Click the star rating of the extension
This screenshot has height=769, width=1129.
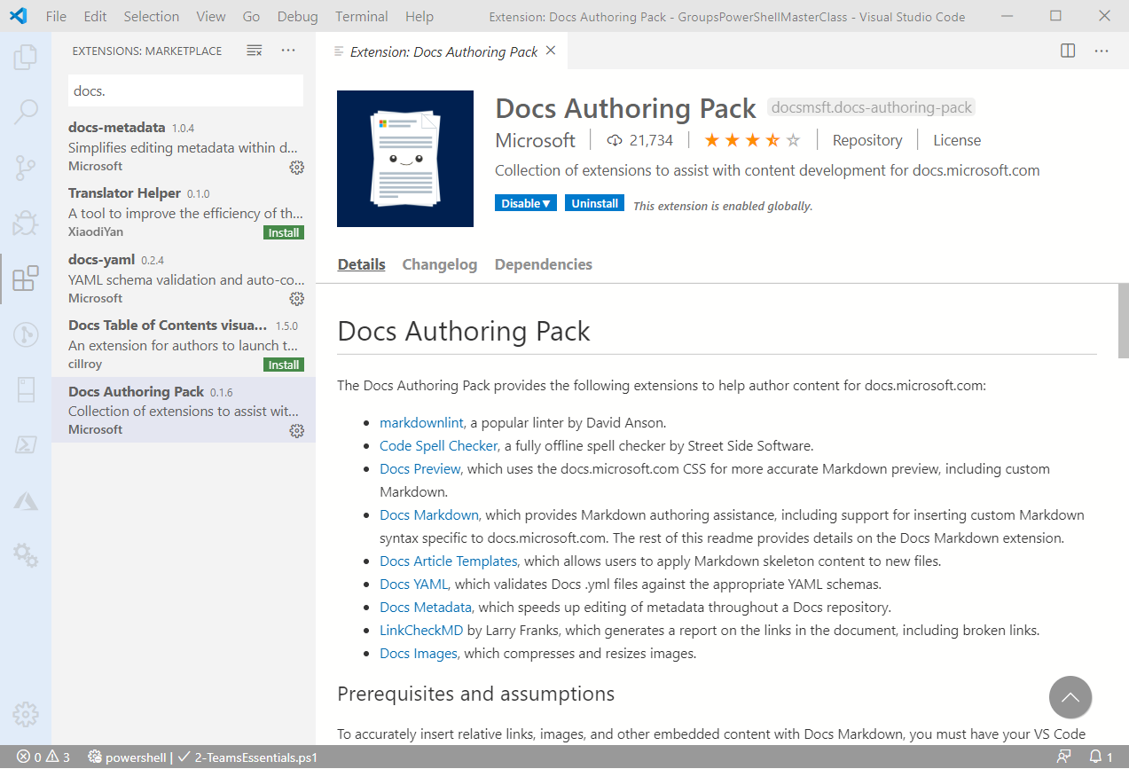pos(752,140)
